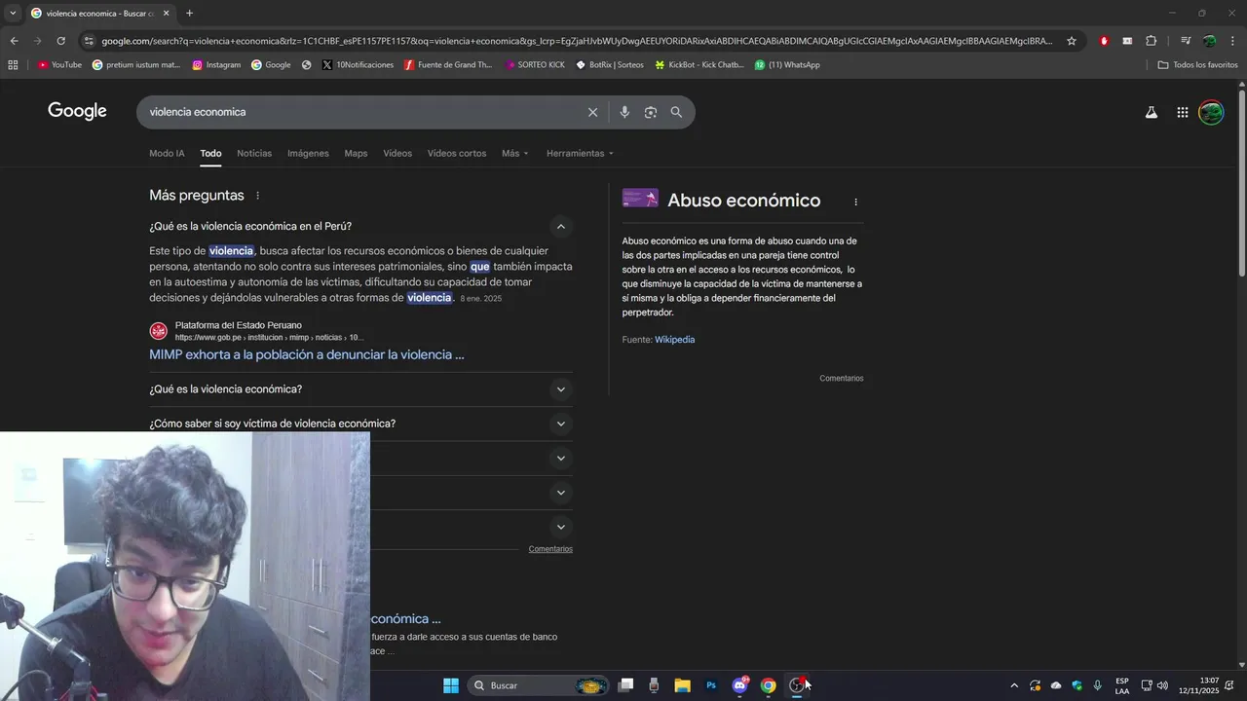This screenshot has width=1247, height=701.
Task: Open the WhatsApp bookmark
Action: (x=787, y=65)
